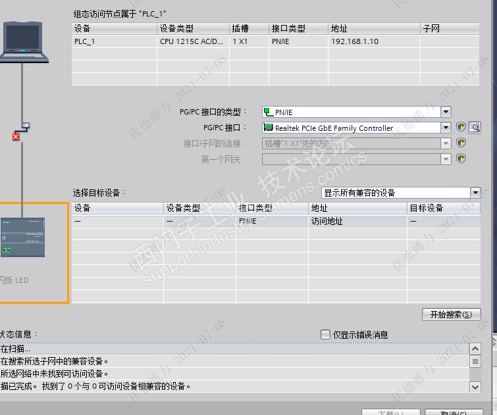Click the 地址 header in target device table
The width and height of the screenshot is (497, 415).
coord(357,208)
